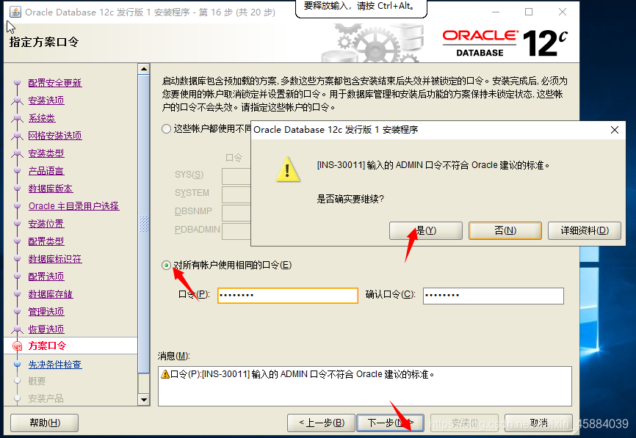Go to step 数据库存储
Image resolution: width=636 pixels, height=438 pixels.
51,294
